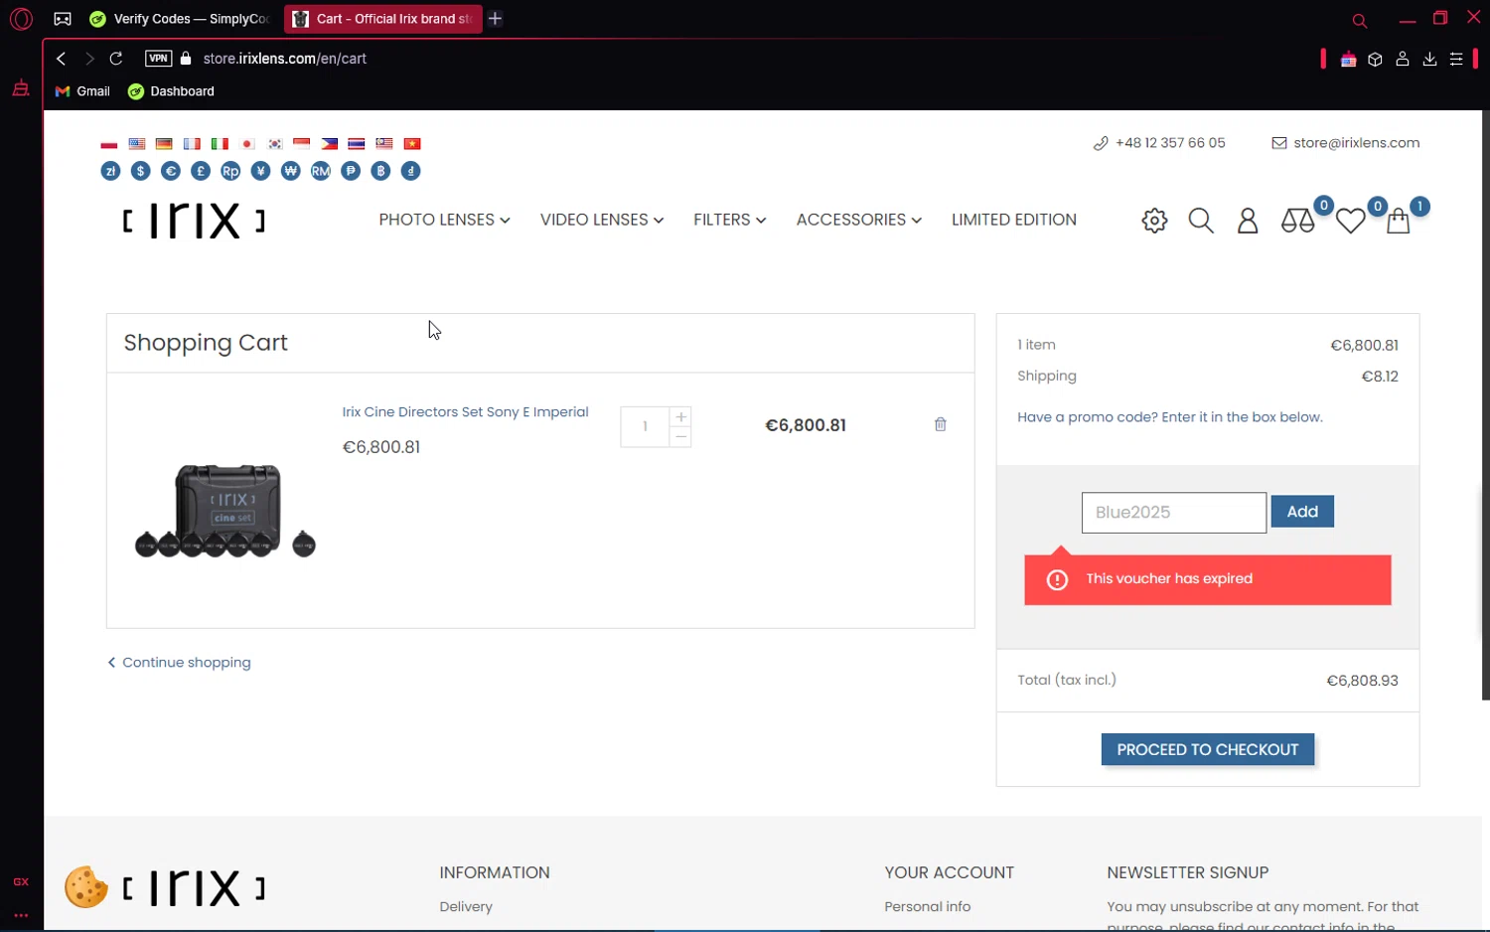Select the Polish flag language
1490x932 pixels.
(x=109, y=144)
